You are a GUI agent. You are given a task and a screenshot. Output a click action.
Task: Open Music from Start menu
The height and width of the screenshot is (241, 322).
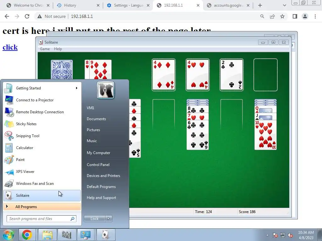coord(92,141)
